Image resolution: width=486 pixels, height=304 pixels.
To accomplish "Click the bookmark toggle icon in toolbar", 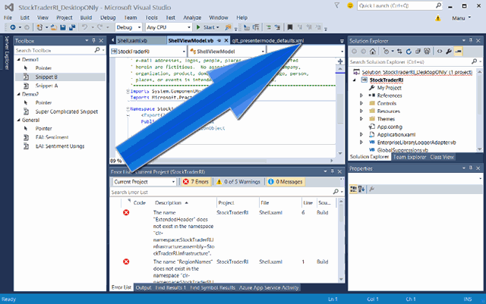I will (x=290, y=27).
